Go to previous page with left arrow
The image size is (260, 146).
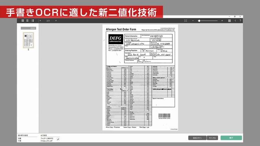tap(40, 21)
